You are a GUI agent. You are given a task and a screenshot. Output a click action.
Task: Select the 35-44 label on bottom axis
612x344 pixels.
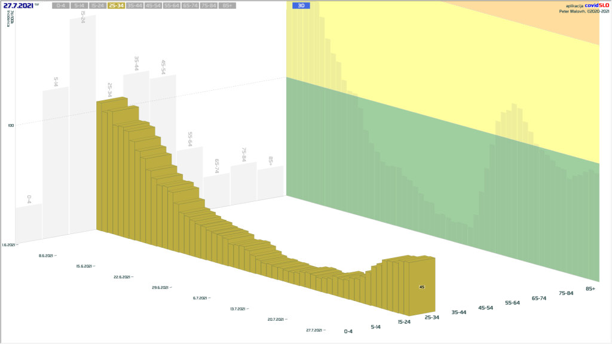[459, 312]
